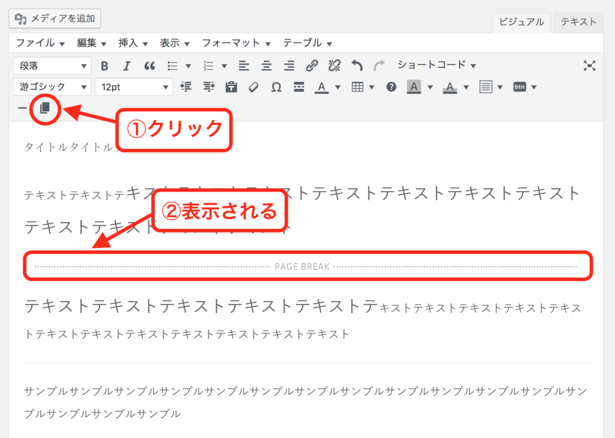Image resolution: width=615 pixels, height=438 pixels.
Task: Toggle bold formatting
Action: pos(105,65)
